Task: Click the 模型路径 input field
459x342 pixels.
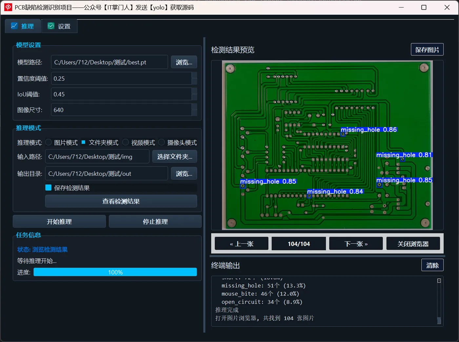Action: click(x=109, y=62)
